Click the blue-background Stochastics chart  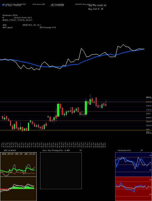pyautogui.click(x=133, y=164)
